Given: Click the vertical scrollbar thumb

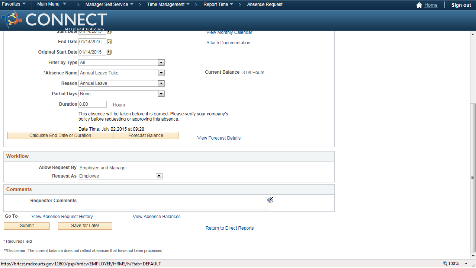Looking at the screenshot, I should (x=473, y=178).
